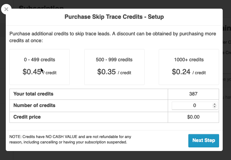
Task: Click the $0.00 credit price value
Action: coord(193,117)
